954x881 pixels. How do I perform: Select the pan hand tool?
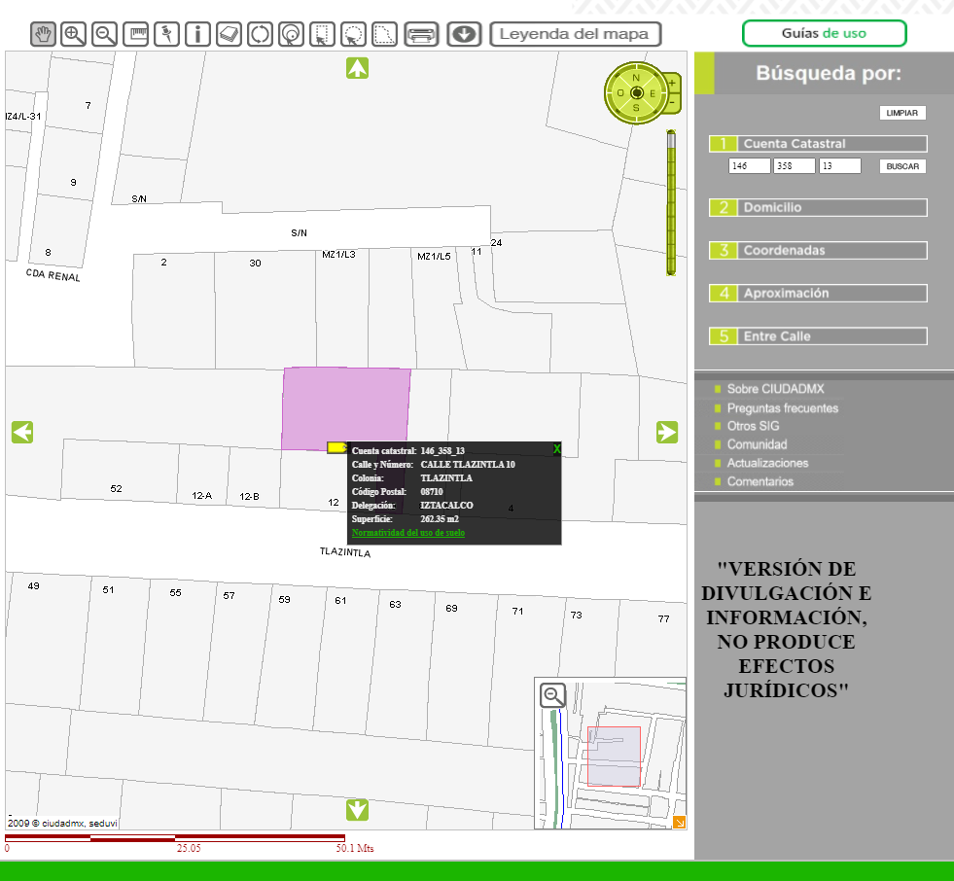pyautogui.click(x=43, y=34)
